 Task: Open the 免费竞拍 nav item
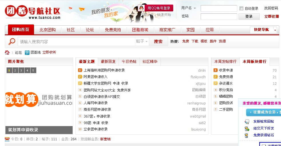(x=113, y=30)
